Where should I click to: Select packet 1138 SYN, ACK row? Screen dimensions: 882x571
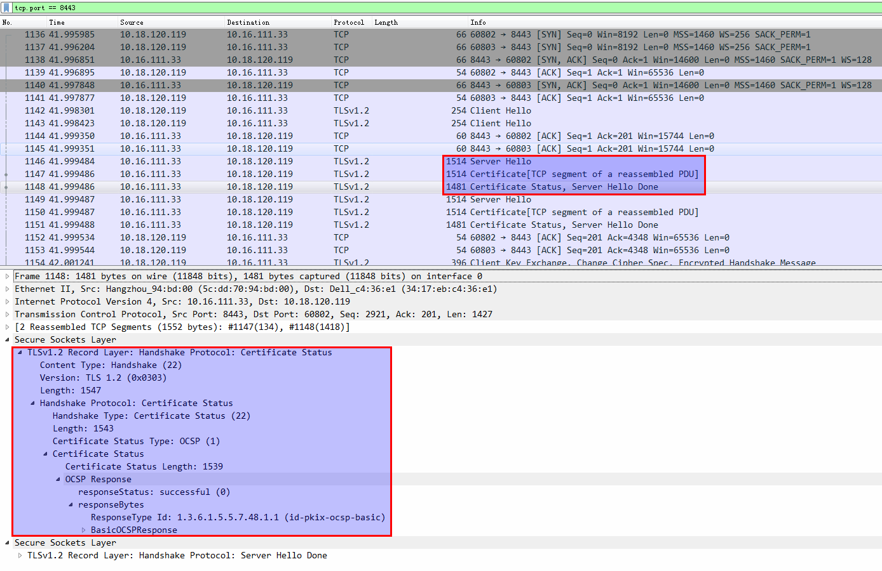click(x=441, y=60)
